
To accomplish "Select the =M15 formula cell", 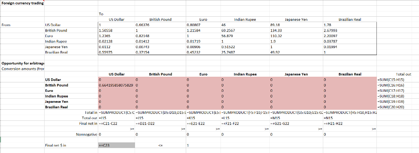I will pos(296,118).
